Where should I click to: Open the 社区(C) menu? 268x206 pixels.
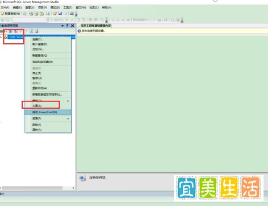click(94, 8)
